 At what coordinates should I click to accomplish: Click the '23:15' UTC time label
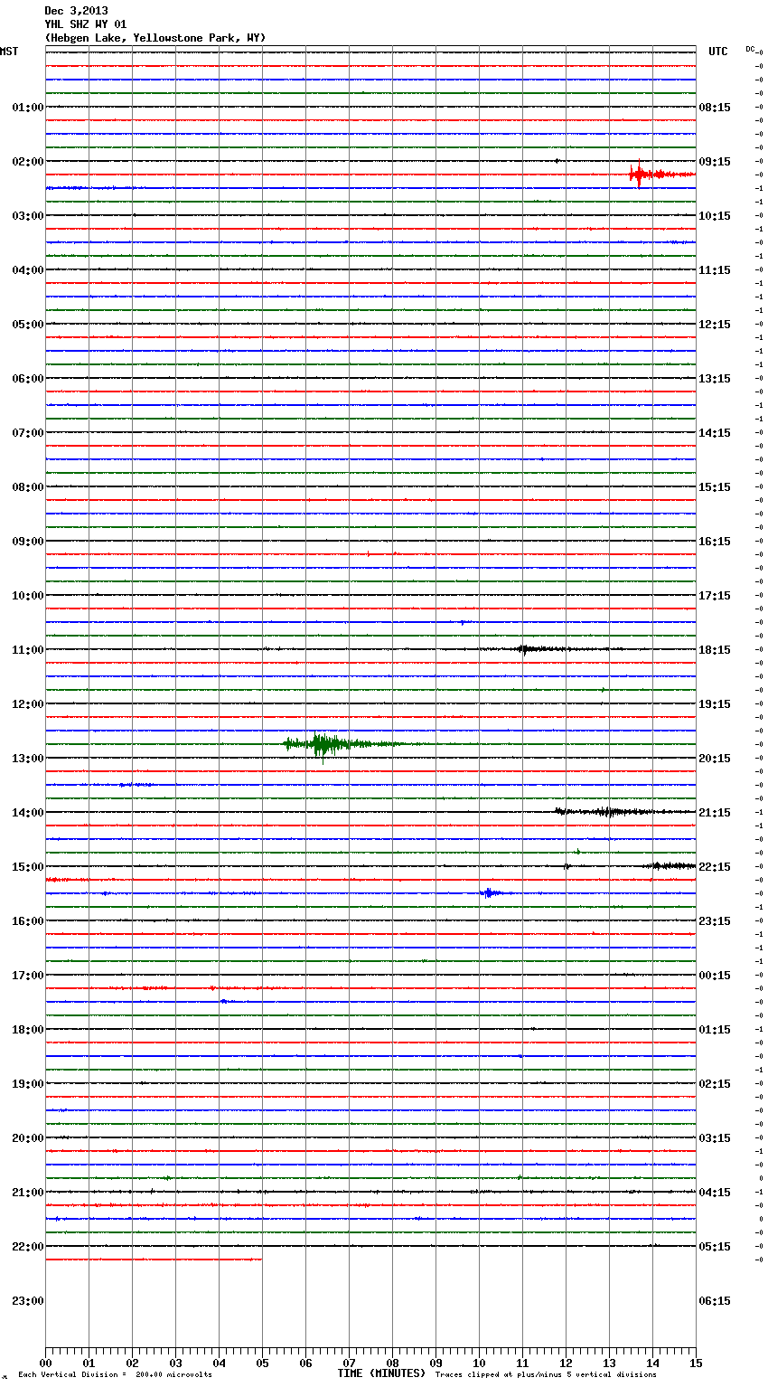point(715,921)
